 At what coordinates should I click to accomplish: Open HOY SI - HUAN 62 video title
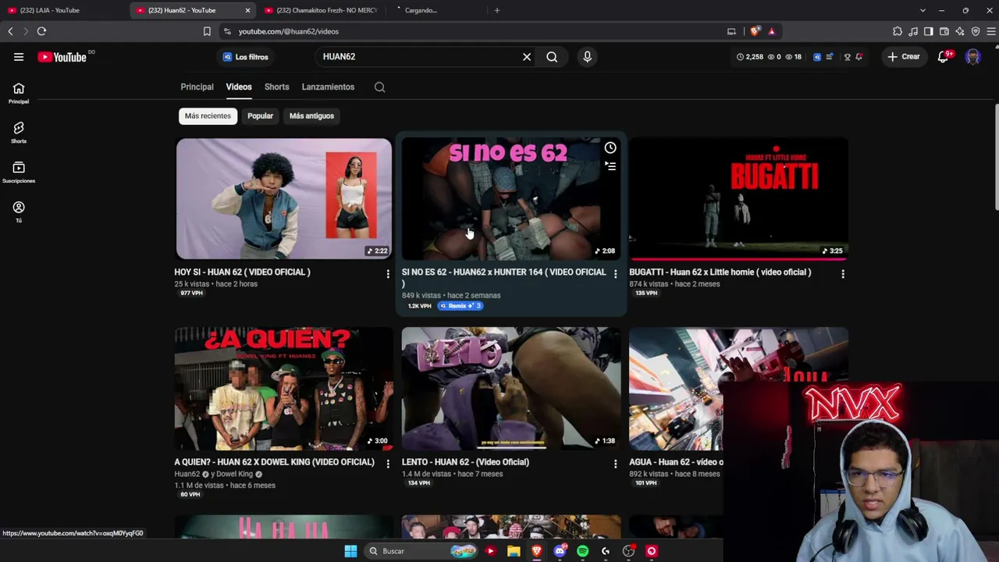(242, 272)
